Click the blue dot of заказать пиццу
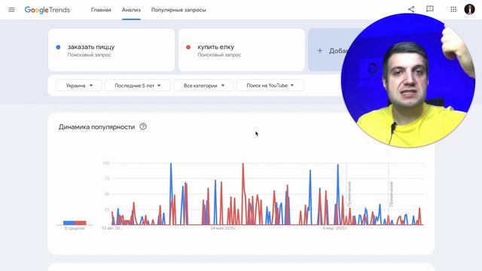The image size is (482, 271). pyautogui.click(x=58, y=47)
